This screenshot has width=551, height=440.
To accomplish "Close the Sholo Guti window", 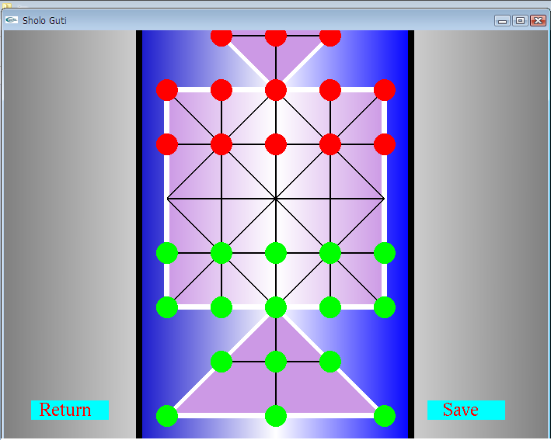I will (x=538, y=21).
